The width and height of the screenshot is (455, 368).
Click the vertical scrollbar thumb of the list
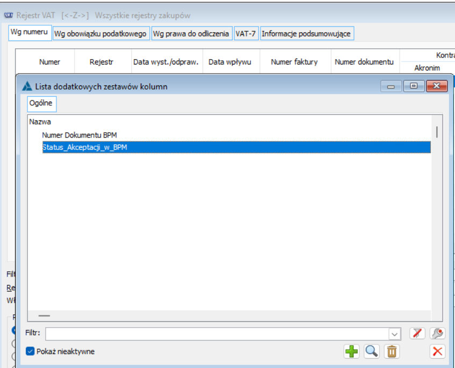(437, 132)
